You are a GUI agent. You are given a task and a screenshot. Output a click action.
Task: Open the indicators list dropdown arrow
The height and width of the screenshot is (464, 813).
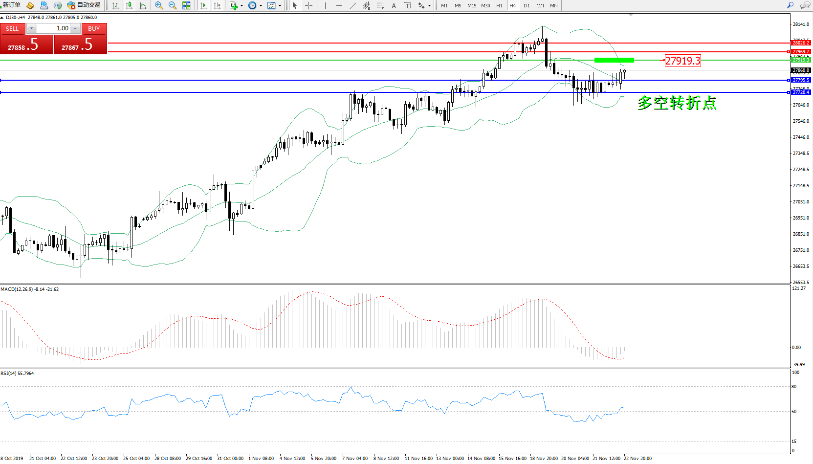242,6
